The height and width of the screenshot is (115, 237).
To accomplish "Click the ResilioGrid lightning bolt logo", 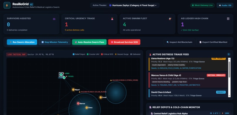I will coord(7,5).
